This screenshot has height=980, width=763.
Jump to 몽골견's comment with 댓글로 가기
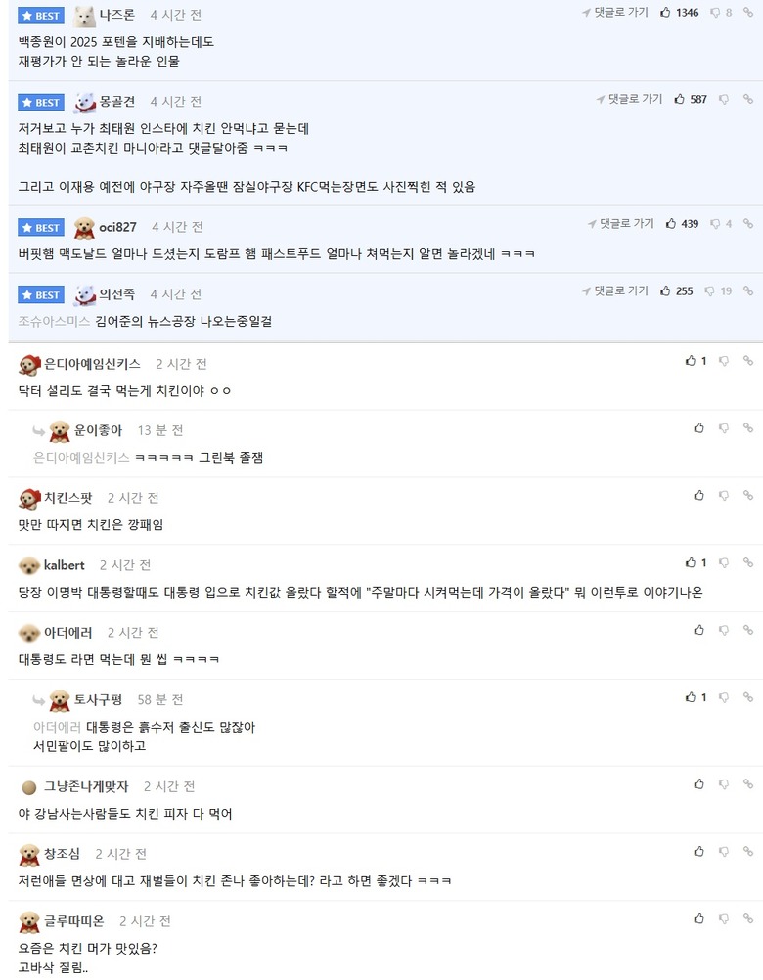(x=629, y=100)
